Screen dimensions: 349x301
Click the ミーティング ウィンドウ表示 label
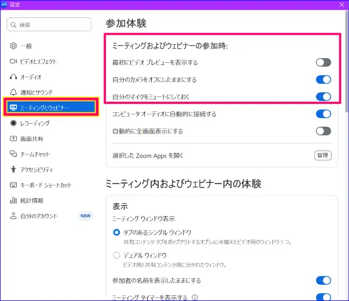click(144, 218)
